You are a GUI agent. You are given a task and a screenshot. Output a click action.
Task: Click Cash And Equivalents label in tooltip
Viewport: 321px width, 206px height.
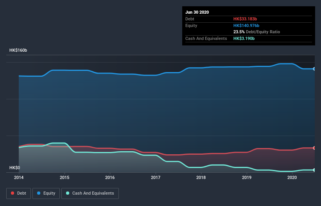point(206,38)
